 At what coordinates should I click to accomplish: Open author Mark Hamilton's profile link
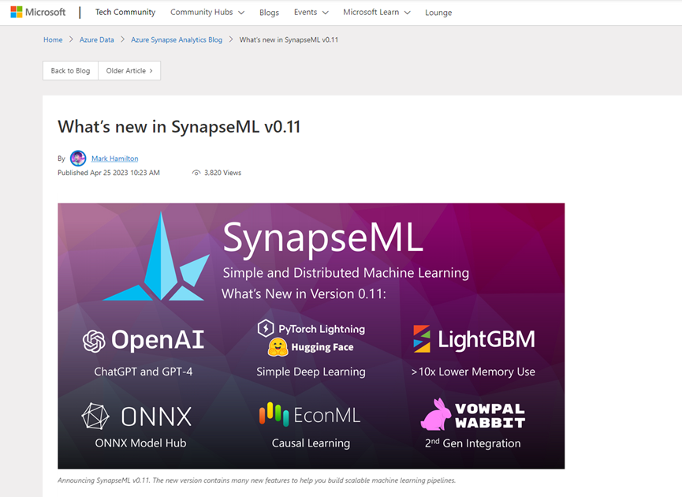[x=115, y=159]
